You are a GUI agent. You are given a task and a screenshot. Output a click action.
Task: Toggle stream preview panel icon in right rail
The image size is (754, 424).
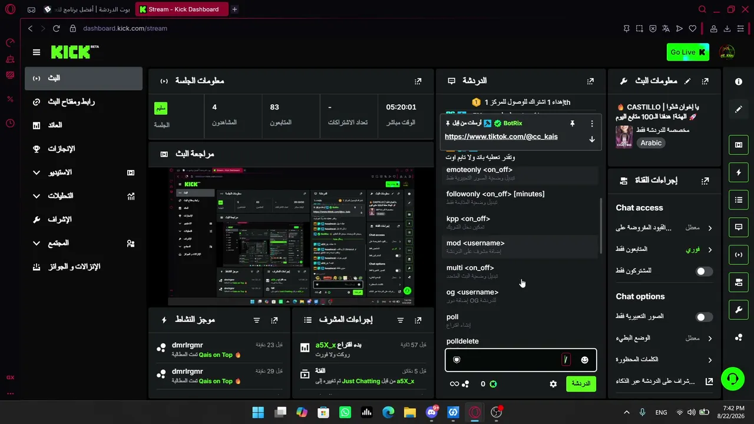[x=739, y=145]
